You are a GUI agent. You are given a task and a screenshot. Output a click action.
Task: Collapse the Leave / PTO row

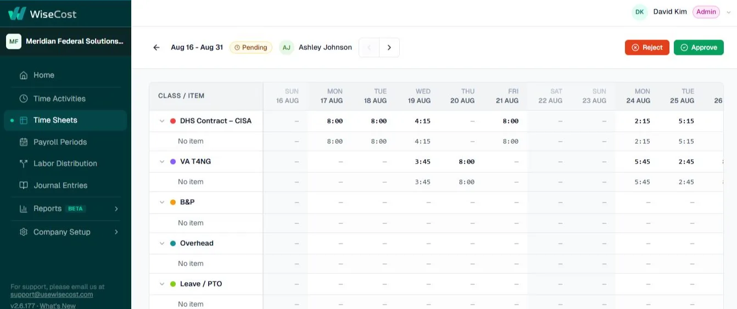(x=162, y=284)
